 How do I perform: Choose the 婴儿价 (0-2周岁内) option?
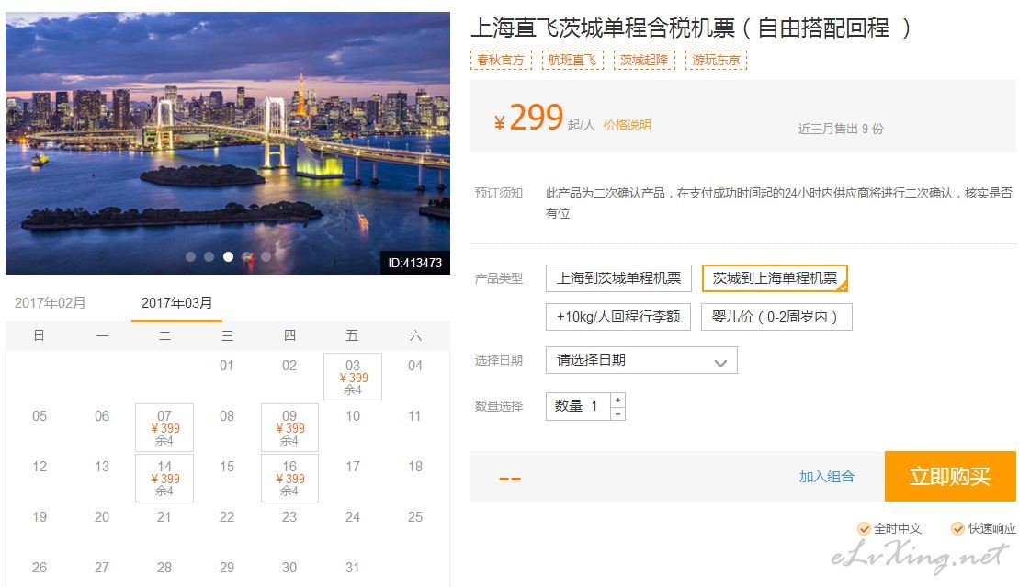coord(776,317)
